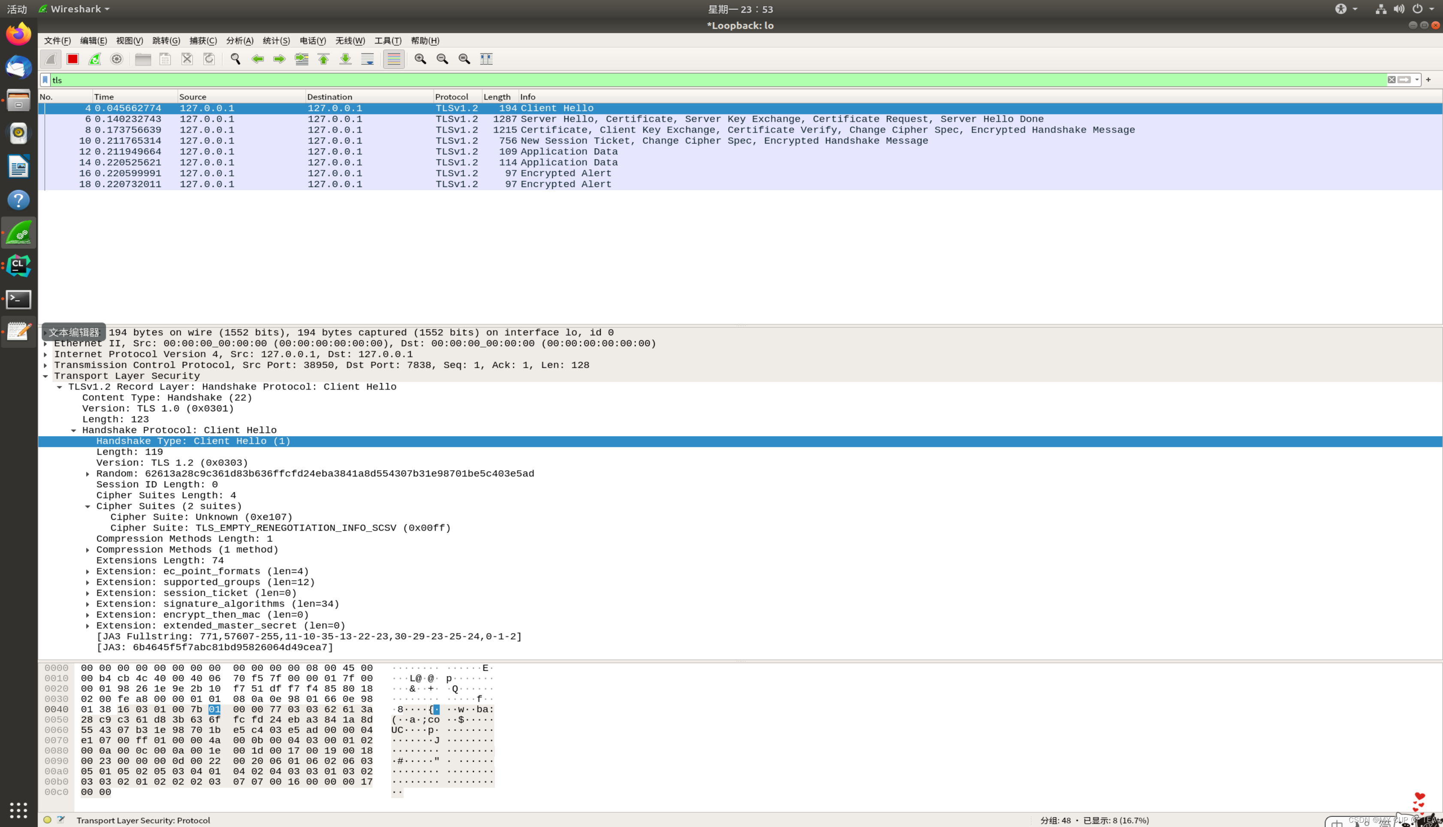Select the Server Hello packet row 6
Viewport: 1443px width, 827px height.
tap(568, 119)
